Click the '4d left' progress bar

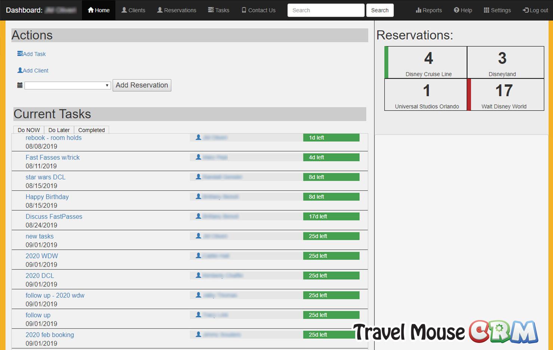coord(331,158)
